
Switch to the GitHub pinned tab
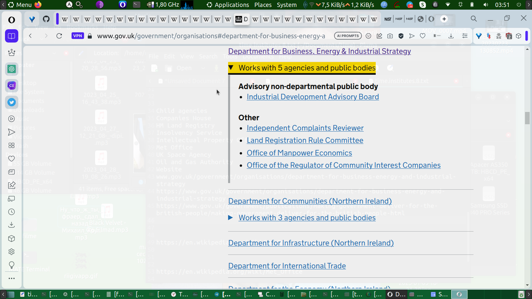[x=46, y=19]
